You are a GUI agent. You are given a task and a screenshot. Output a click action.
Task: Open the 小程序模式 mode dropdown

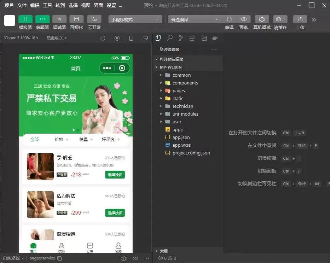pos(134,19)
